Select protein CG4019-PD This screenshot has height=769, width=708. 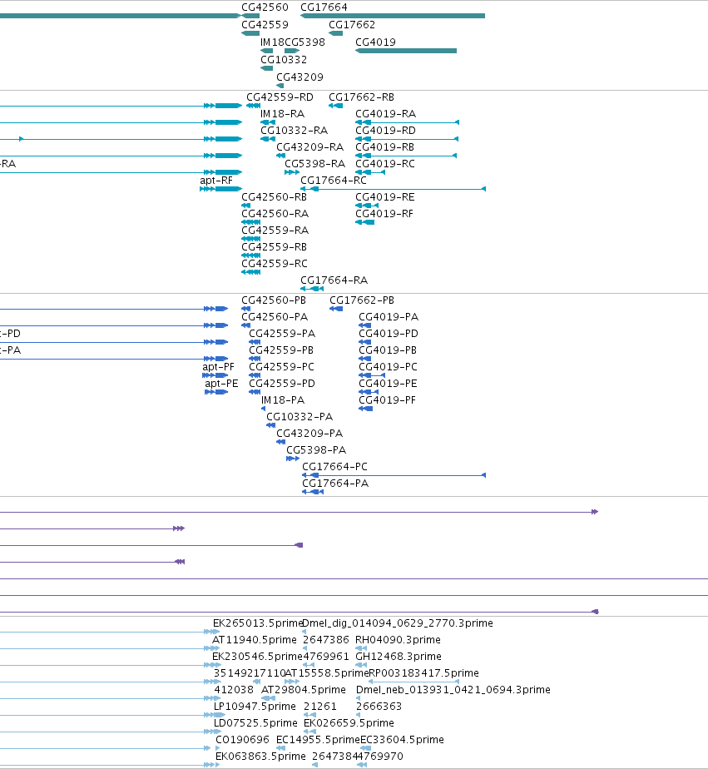pyautogui.click(x=389, y=334)
